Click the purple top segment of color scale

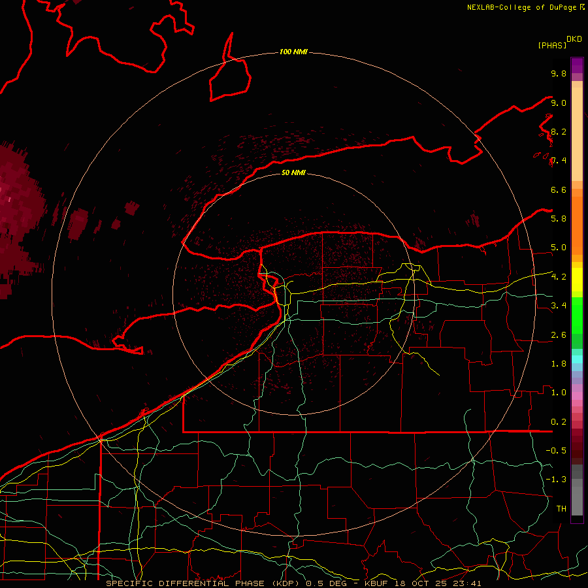[577, 65]
